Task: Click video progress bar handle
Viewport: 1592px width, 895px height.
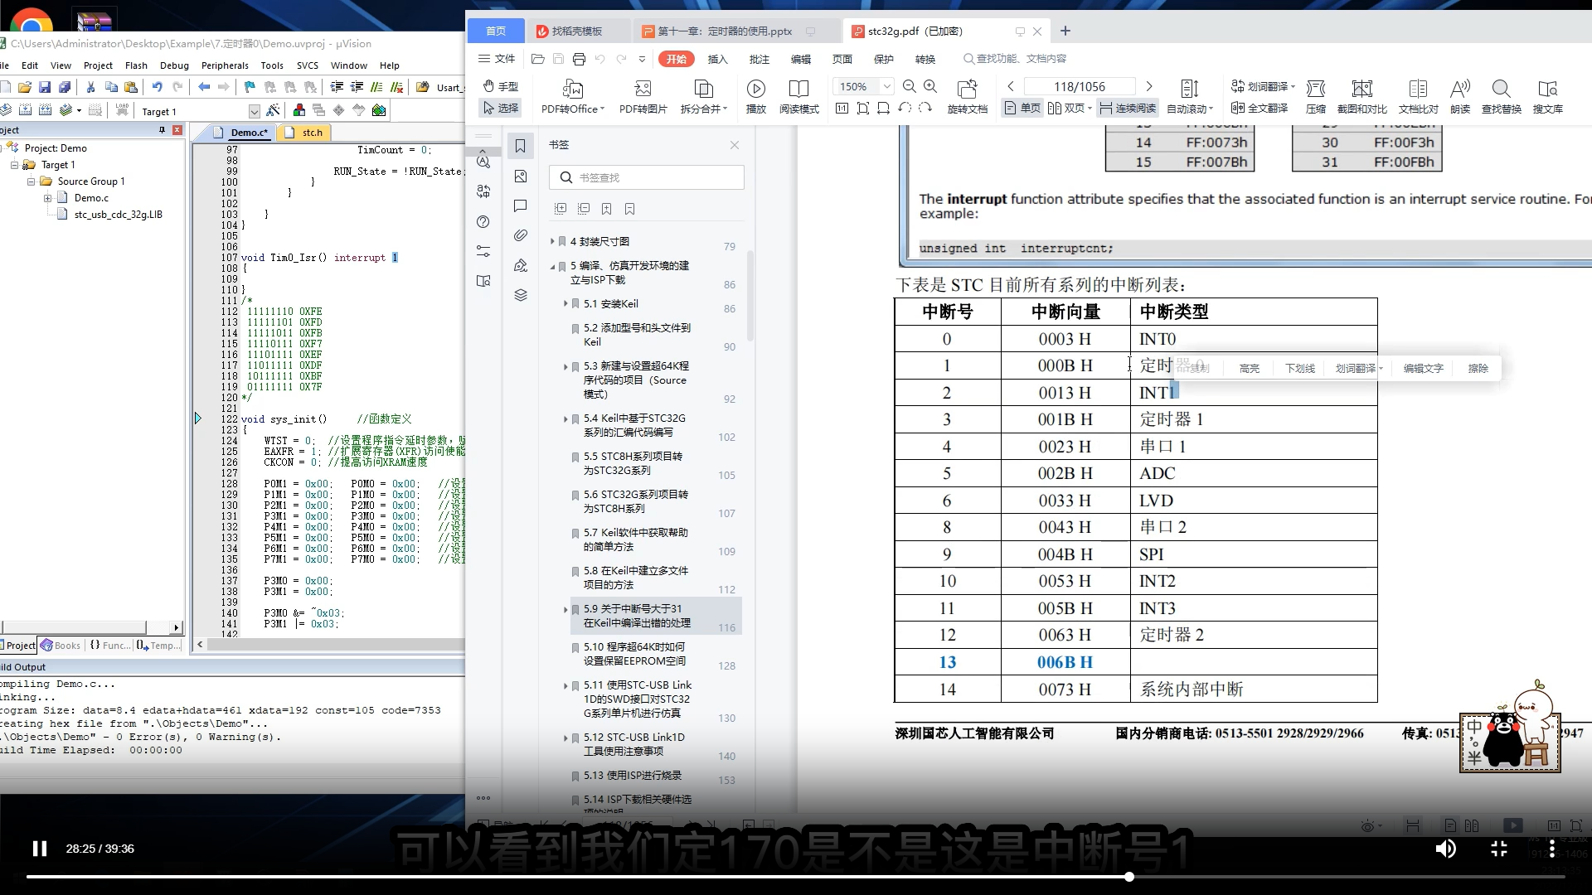Action: click(1129, 876)
